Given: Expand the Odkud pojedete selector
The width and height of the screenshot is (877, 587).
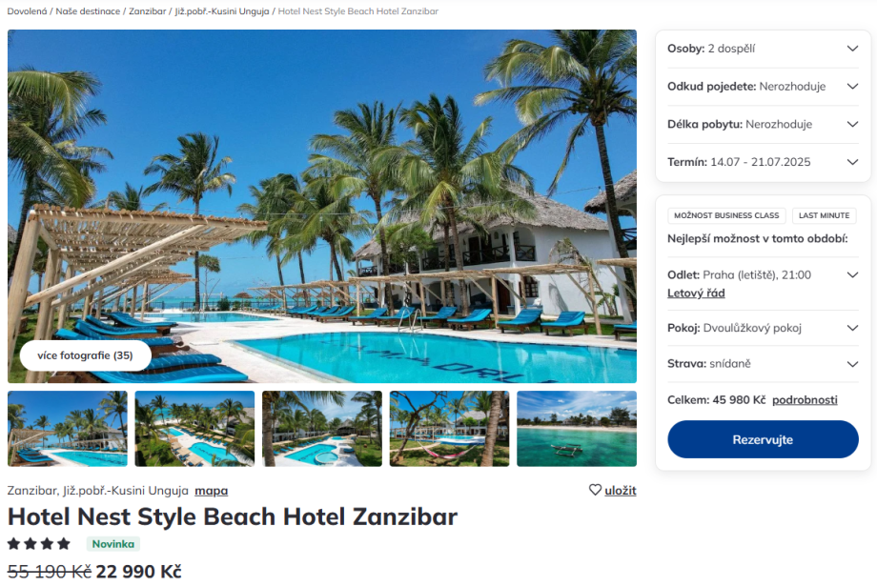Looking at the screenshot, I should click(763, 87).
